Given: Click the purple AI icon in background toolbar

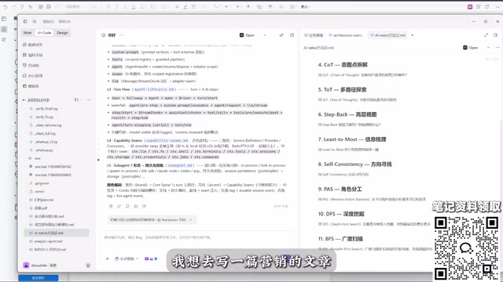Looking at the screenshot, I should (470, 7).
